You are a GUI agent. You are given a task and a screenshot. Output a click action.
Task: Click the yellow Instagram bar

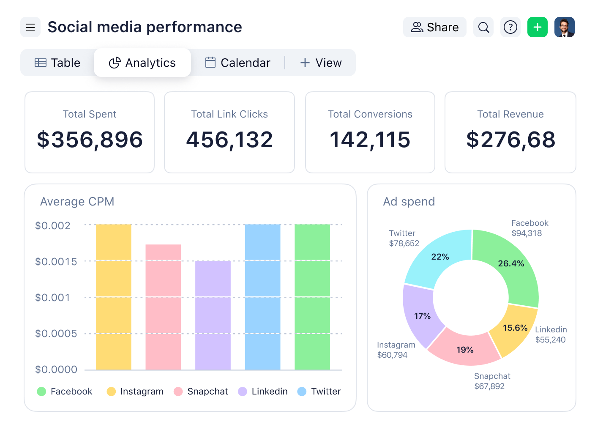114,297
